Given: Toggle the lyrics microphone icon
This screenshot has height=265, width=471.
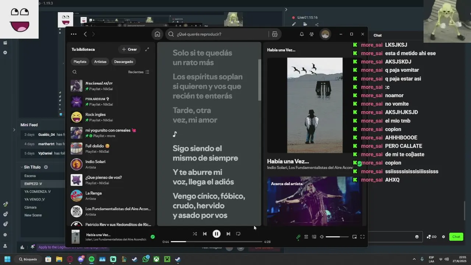Looking at the screenshot, I should 298,237.
